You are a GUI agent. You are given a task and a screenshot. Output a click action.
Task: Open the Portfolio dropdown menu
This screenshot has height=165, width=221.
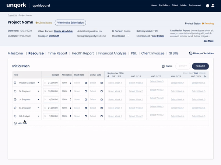(164, 6)
